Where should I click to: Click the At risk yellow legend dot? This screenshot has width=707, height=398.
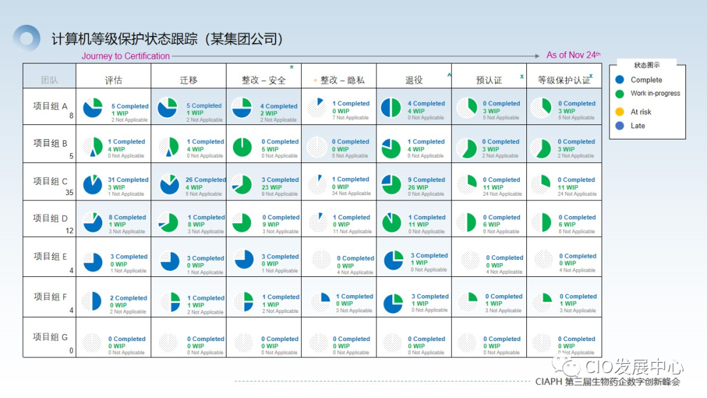point(619,112)
